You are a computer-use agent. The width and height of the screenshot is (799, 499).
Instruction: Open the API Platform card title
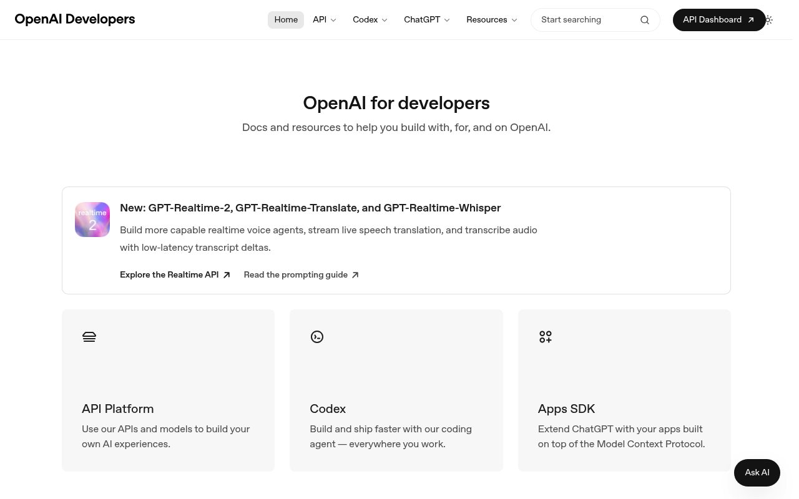[x=117, y=409]
